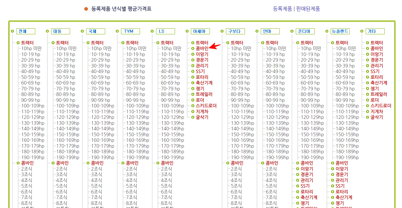Select the 대동 brand header box
The image size is (402, 208).
point(60,31)
